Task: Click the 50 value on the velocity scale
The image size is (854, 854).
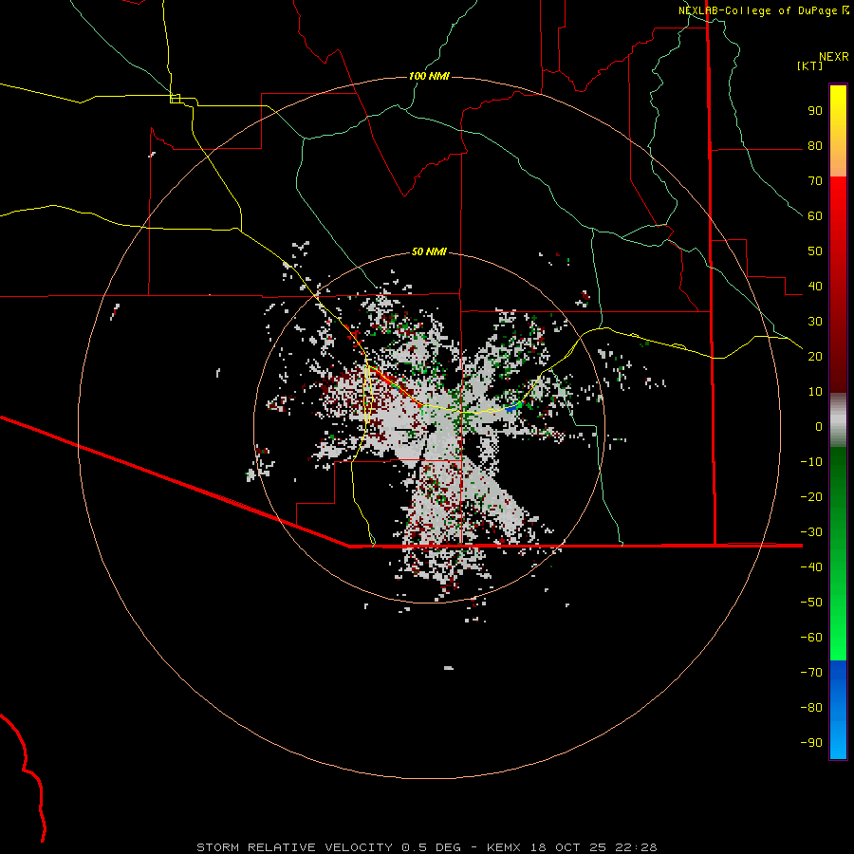Action: click(x=815, y=251)
